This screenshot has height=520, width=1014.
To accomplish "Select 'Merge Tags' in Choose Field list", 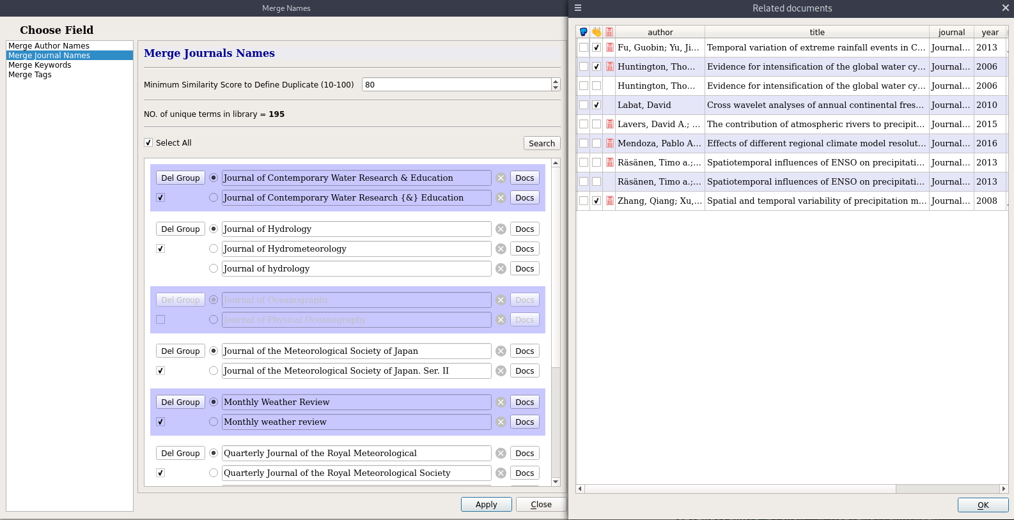I will (x=70, y=75).
